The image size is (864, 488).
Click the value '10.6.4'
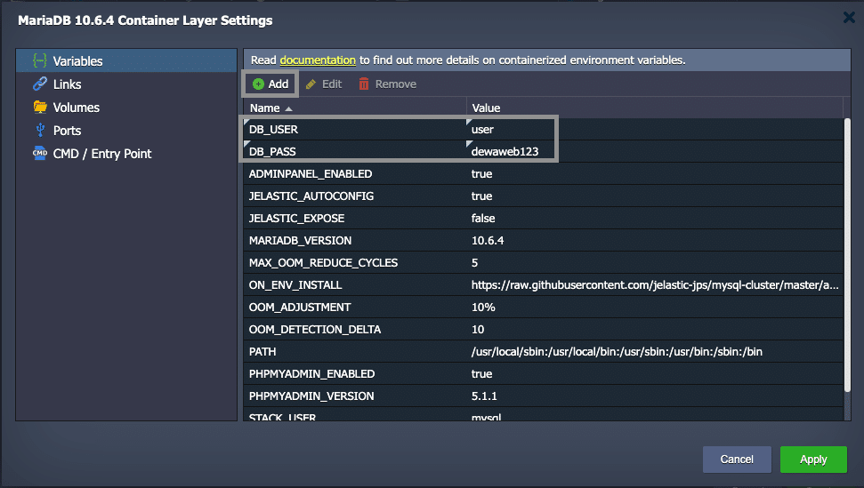tap(488, 240)
